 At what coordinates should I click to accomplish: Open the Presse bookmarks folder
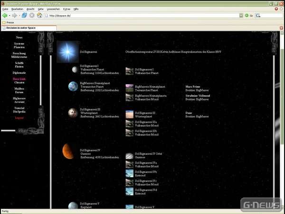point(8,22)
